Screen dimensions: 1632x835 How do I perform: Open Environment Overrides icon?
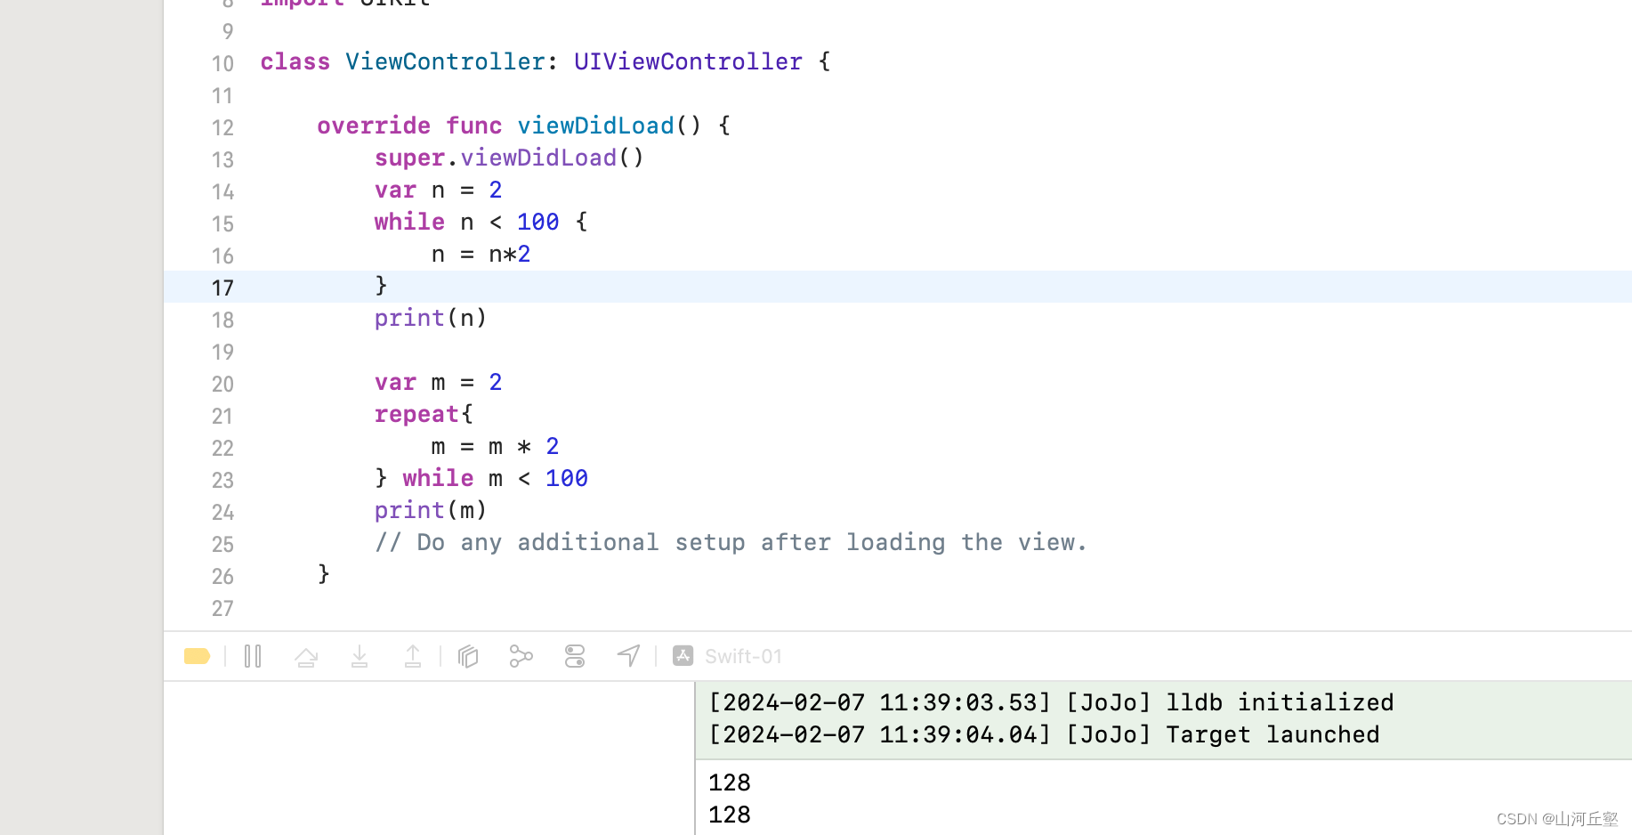click(x=575, y=657)
